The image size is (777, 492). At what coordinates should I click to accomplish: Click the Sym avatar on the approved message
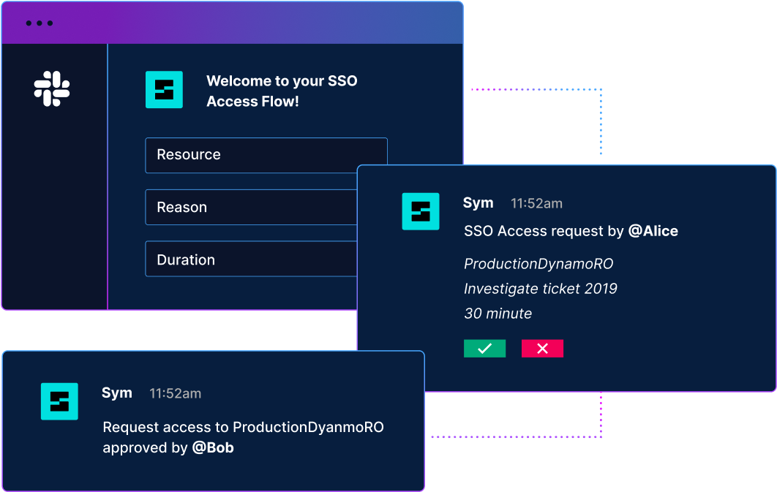tap(59, 401)
